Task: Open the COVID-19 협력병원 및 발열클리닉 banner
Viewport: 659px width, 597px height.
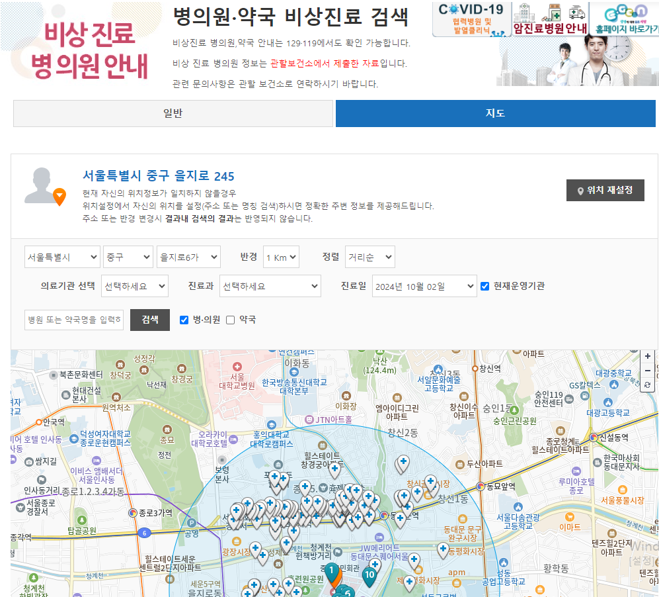Action: click(x=471, y=19)
